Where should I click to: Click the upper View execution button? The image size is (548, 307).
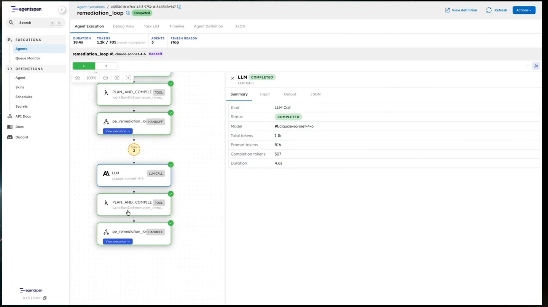[118, 131]
